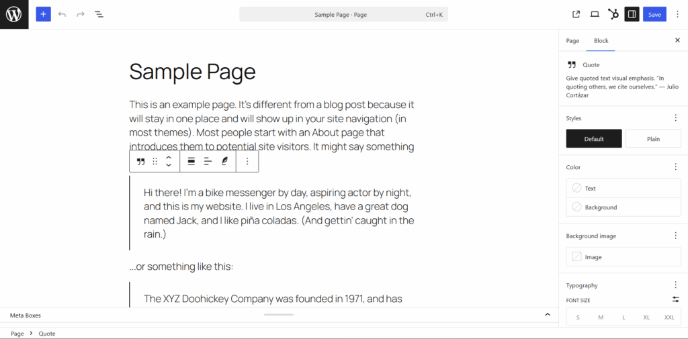Undo the last change
Image resolution: width=688 pixels, height=339 pixels.
click(x=62, y=15)
